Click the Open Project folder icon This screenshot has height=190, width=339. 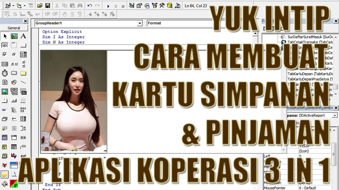pyautogui.click(x=40, y=6)
